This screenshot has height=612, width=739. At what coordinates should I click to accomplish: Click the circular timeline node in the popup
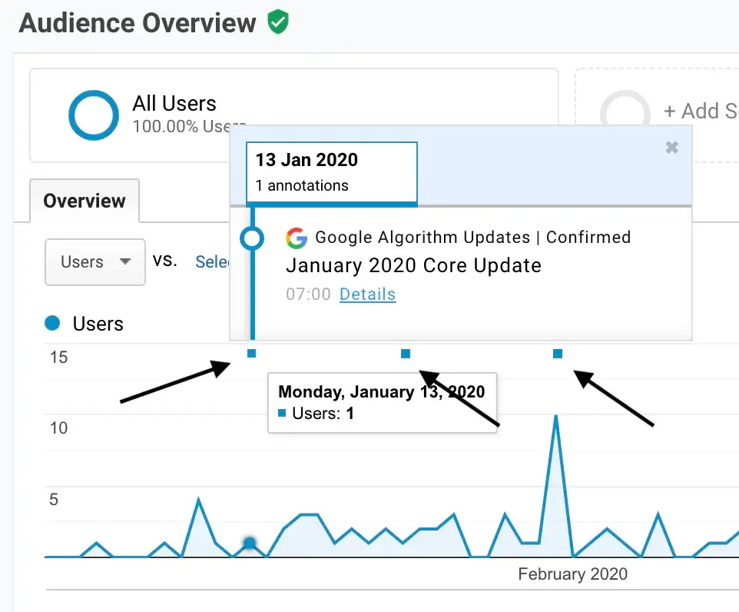tap(252, 238)
